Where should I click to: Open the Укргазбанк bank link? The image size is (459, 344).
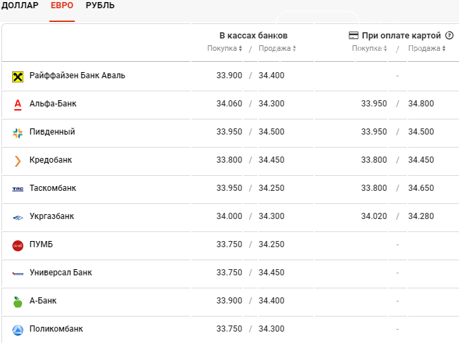[x=52, y=216]
